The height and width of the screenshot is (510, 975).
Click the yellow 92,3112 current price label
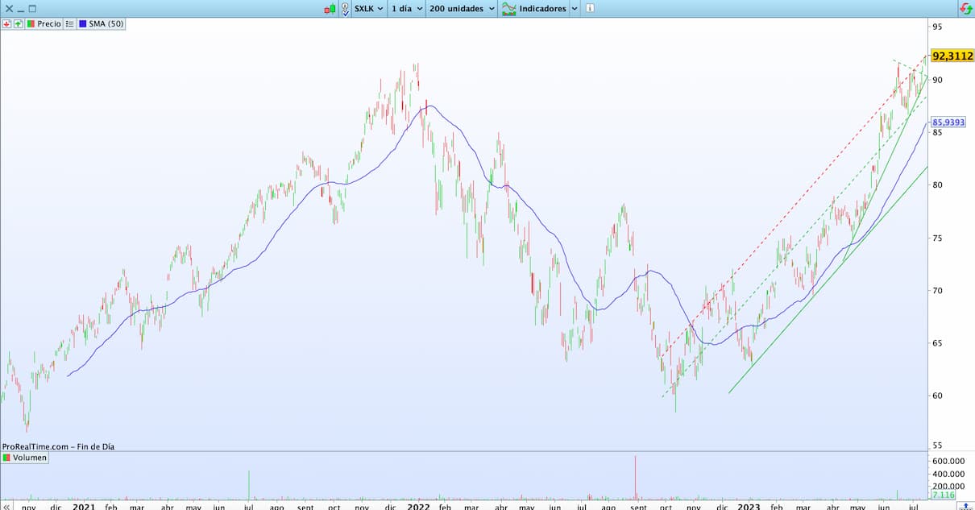[x=952, y=56]
